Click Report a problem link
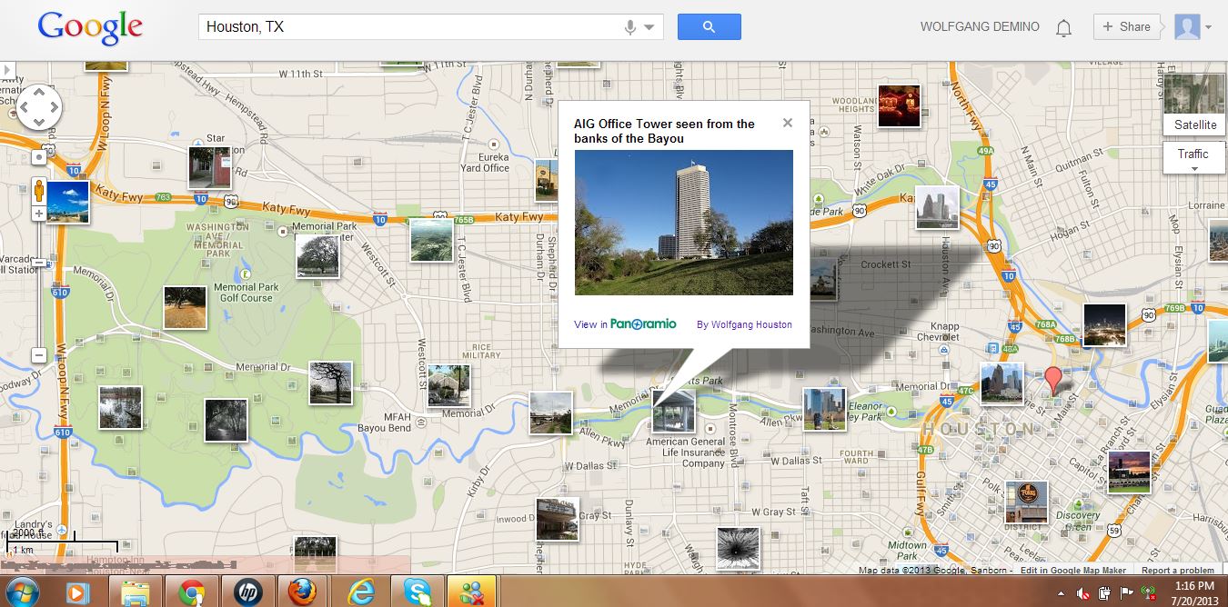This screenshot has width=1228, height=607. coord(1178,571)
